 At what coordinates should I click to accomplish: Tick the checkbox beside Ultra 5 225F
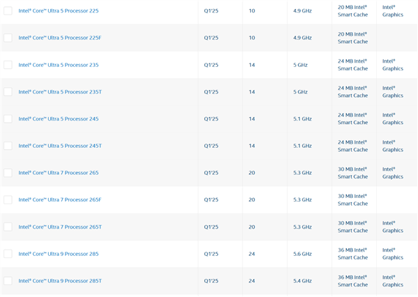8,38
